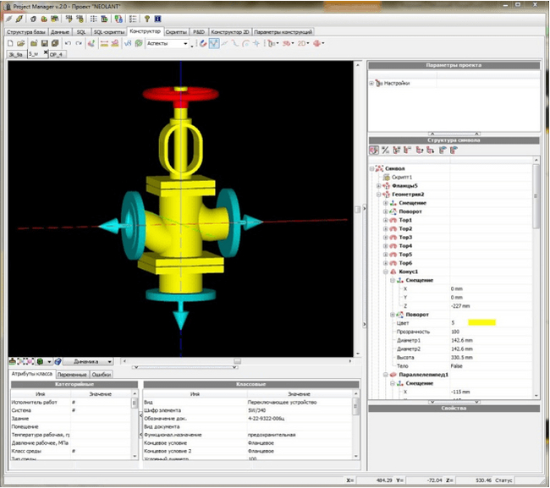Switch to the Скрипты tab

[176, 31]
